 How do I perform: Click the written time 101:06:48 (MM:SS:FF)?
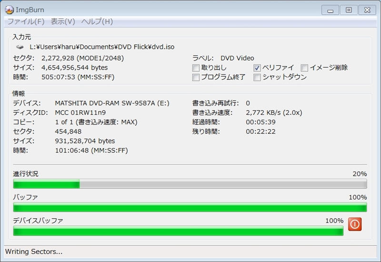[x=91, y=151]
